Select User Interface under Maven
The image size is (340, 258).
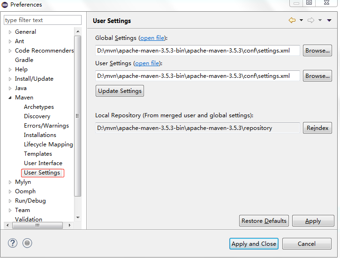click(x=43, y=163)
